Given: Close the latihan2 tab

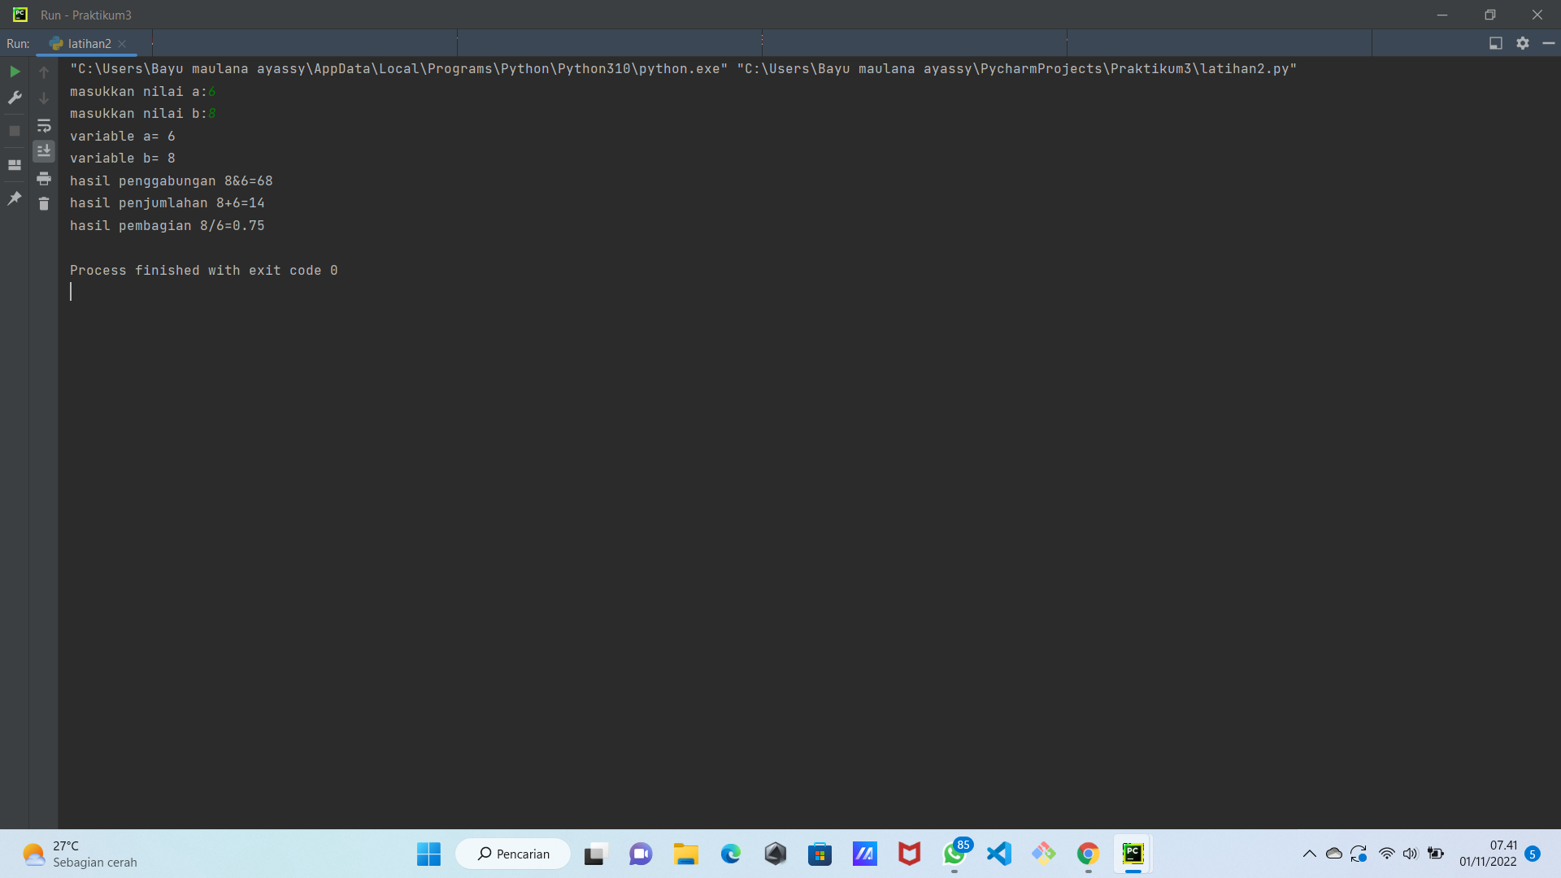Looking at the screenshot, I should click(122, 44).
